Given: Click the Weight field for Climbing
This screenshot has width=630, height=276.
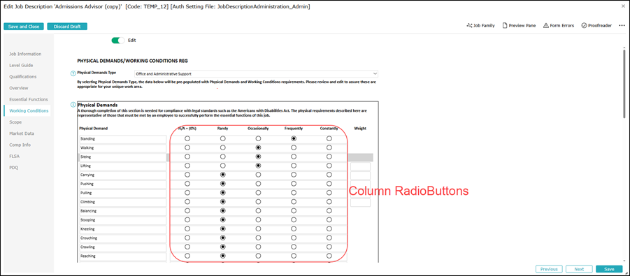Looking at the screenshot, I should pos(360,203).
